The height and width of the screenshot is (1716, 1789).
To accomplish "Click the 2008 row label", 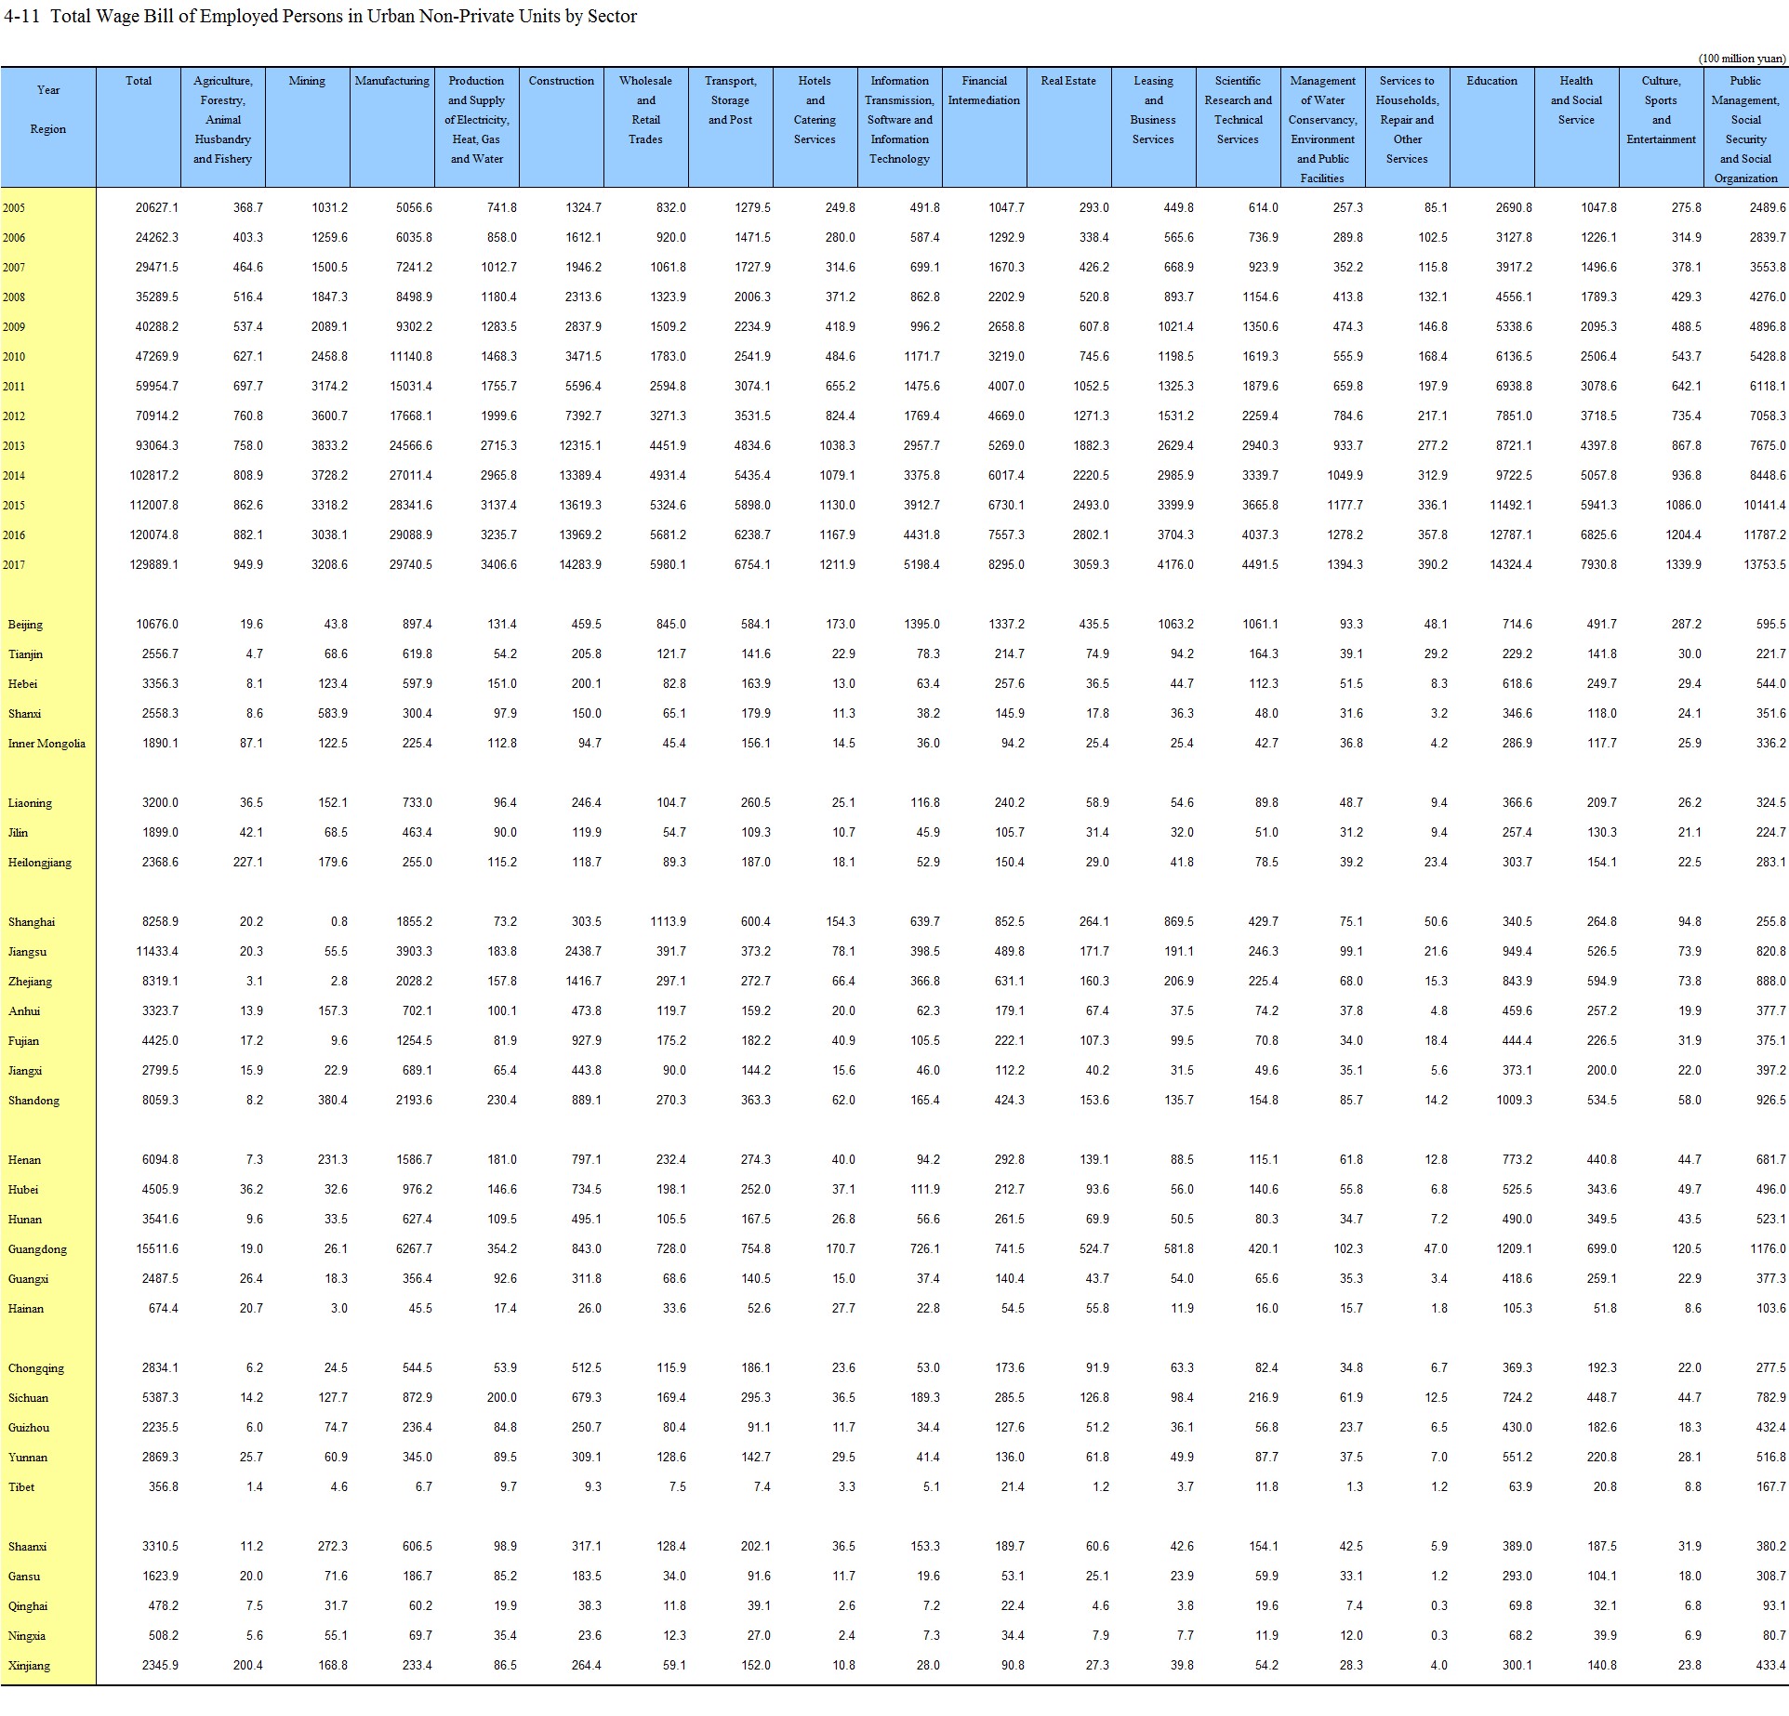I will [14, 297].
